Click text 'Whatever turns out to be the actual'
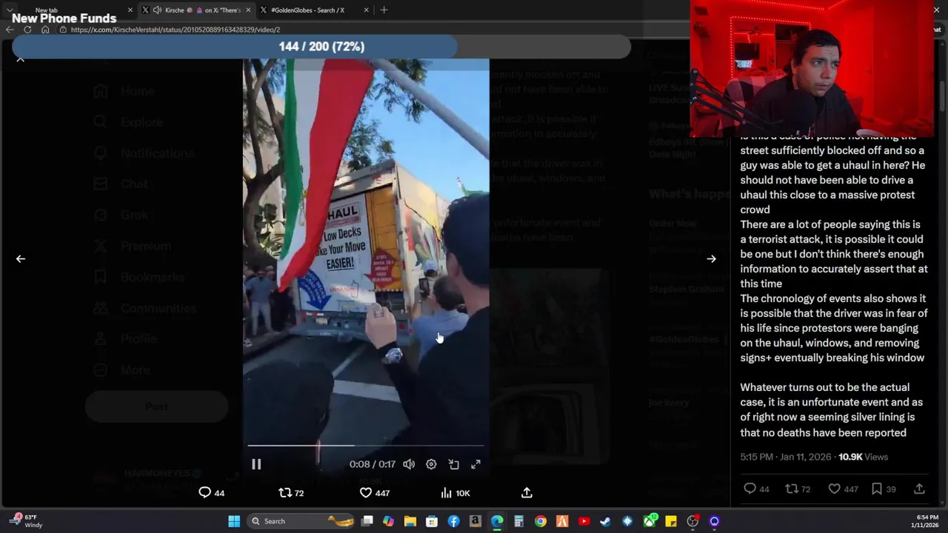Image resolution: width=948 pixels, height=533 pixels. (x=825, y=387)
